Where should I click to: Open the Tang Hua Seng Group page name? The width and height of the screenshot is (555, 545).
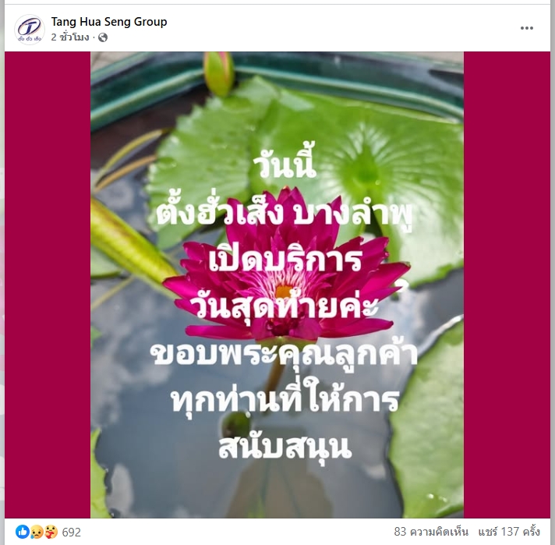pyautogui.click(x=109, y=22)
